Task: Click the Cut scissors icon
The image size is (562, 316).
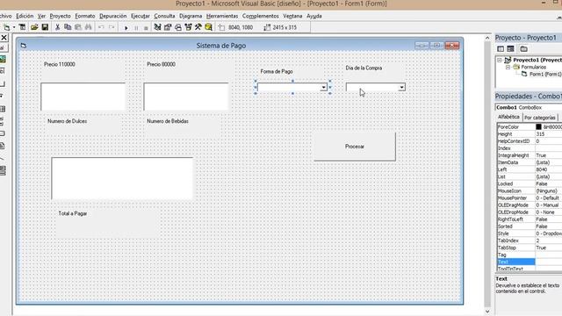Action: pos(57,27)
